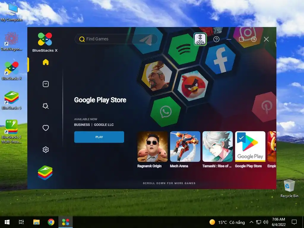The height and width of the screenshot is (228, 304).
Task: Open the app store bag icon in sidebar
Action: pyautogui.click(x=45, y=84)
